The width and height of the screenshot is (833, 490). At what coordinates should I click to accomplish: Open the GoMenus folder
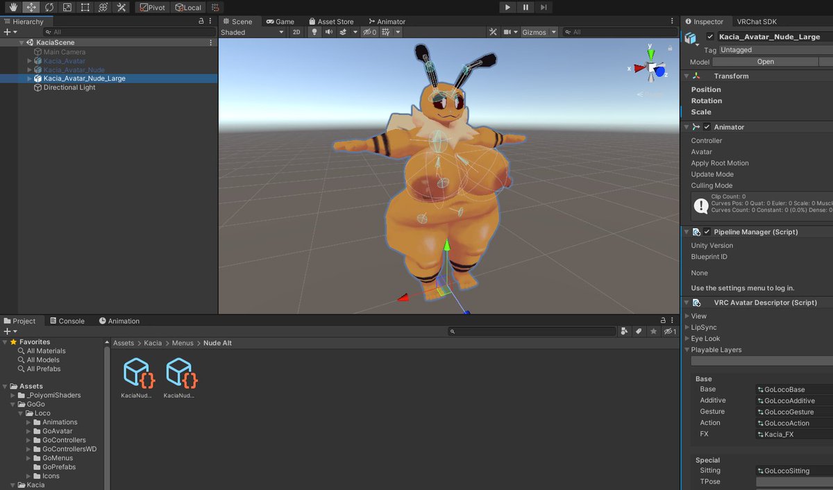coord(59,458)
